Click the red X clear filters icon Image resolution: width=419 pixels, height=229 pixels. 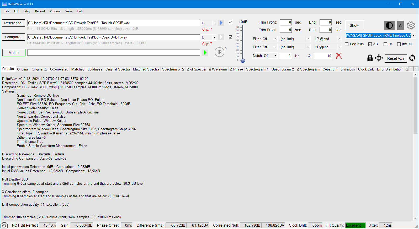point(339,56)
